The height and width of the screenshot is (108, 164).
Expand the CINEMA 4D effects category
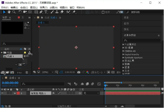coord(123,51)
